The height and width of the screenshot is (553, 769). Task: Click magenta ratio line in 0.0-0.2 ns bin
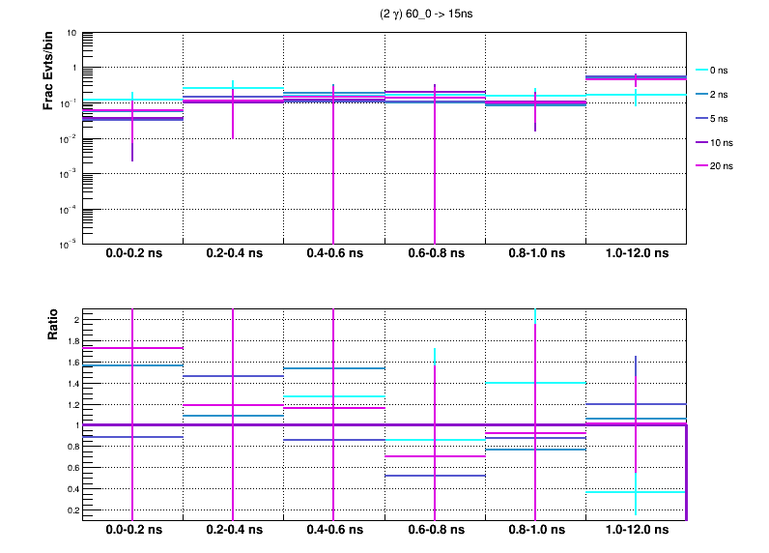(108, 348)
